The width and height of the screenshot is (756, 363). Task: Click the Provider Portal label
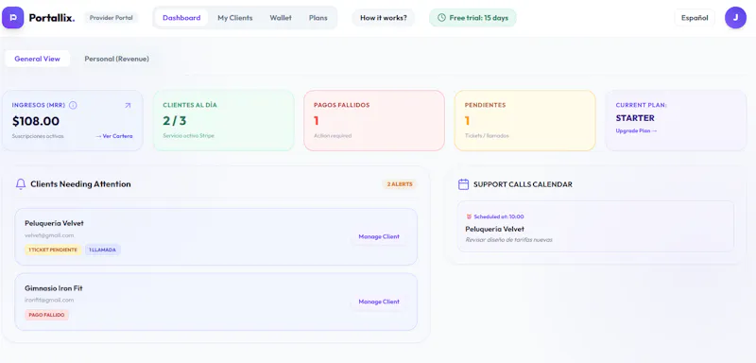click(112, 18)
